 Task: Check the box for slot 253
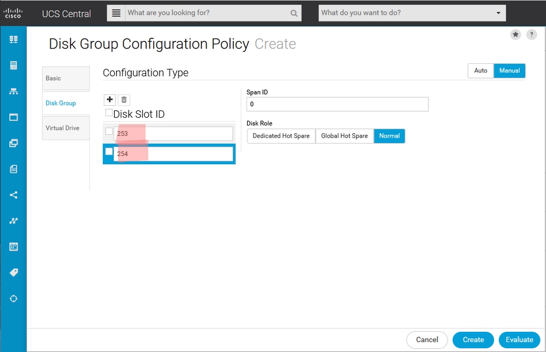[x=109, y=131]
